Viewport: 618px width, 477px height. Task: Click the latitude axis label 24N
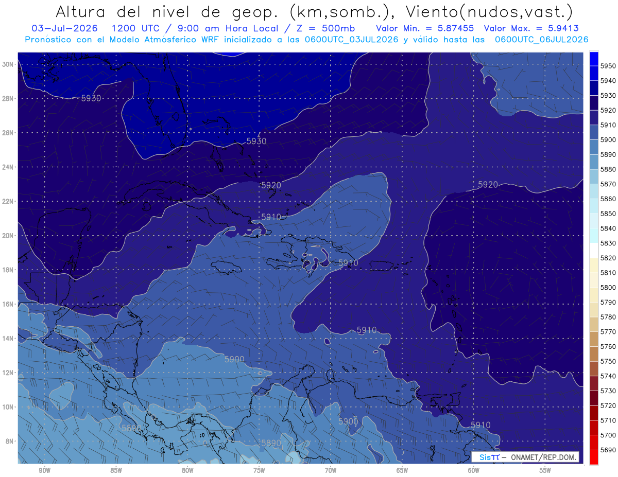tap(8, 167)
